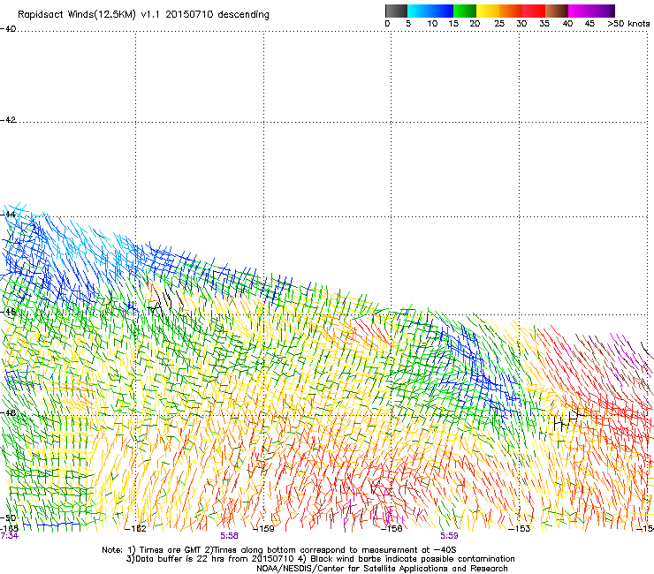This screenshot has height=574, width=654.
Task: Click the '7:34' purple time label
Action: click(x=9, y=536)
